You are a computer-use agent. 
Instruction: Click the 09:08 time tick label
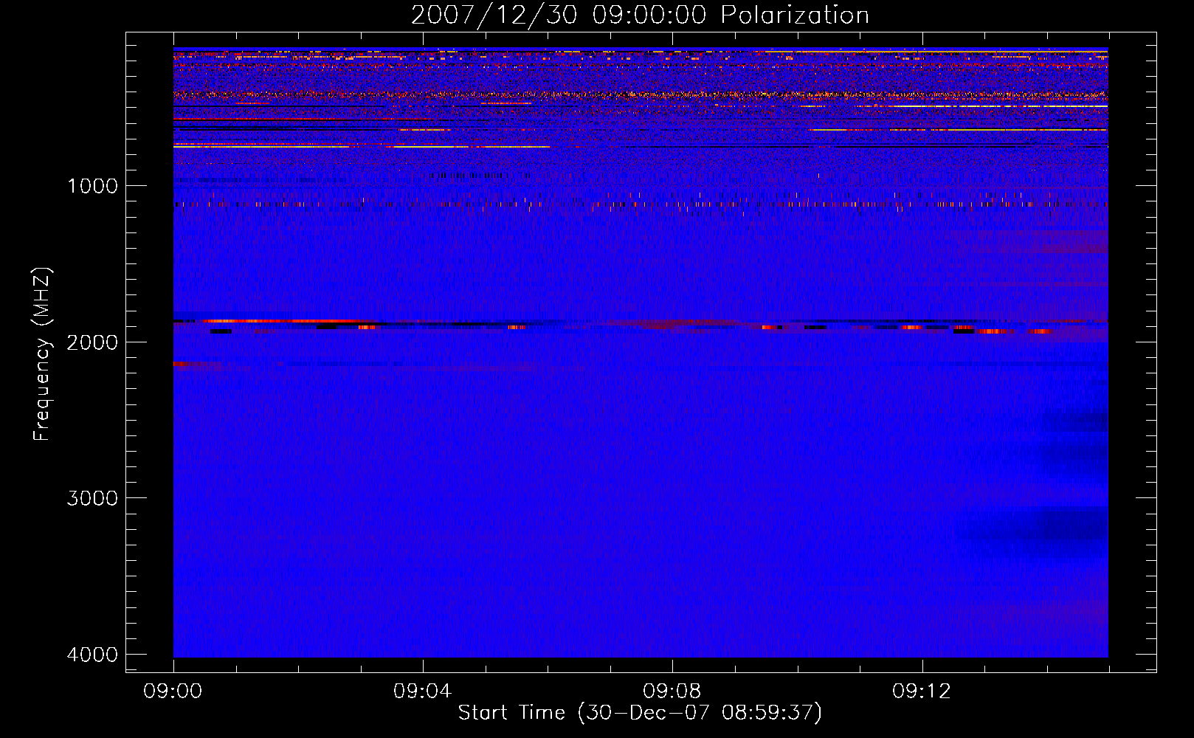click(x=672, y=692)
